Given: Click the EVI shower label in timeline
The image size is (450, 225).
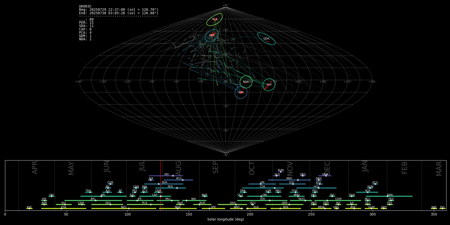Looking at the screenshot, I should coord(442,207).
